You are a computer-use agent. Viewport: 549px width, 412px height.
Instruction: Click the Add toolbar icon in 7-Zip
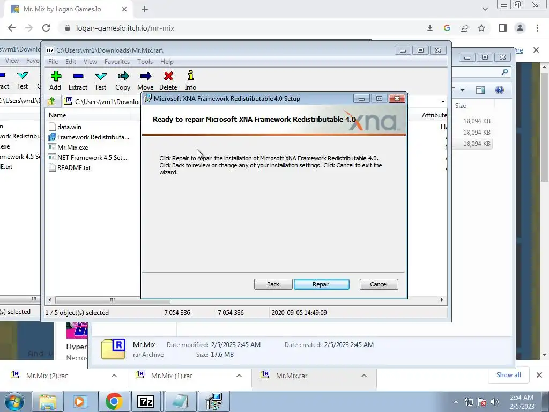coord(56,76)
